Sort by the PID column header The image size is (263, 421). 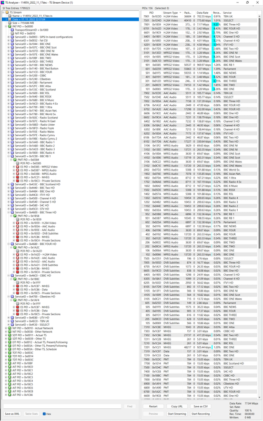coord(151,13)
